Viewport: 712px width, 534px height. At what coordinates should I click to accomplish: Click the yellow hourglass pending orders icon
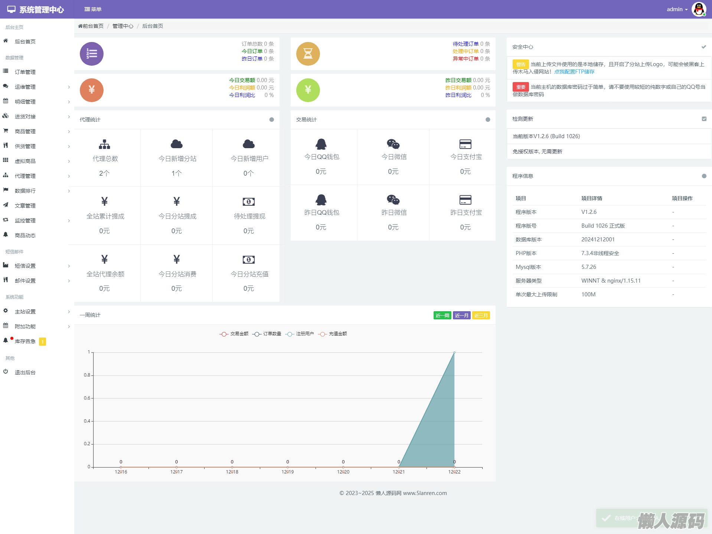tap(308, 54)
